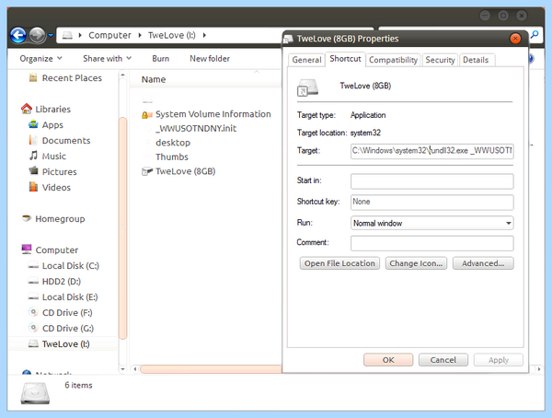Click the Music note icon

pos(33,156)
